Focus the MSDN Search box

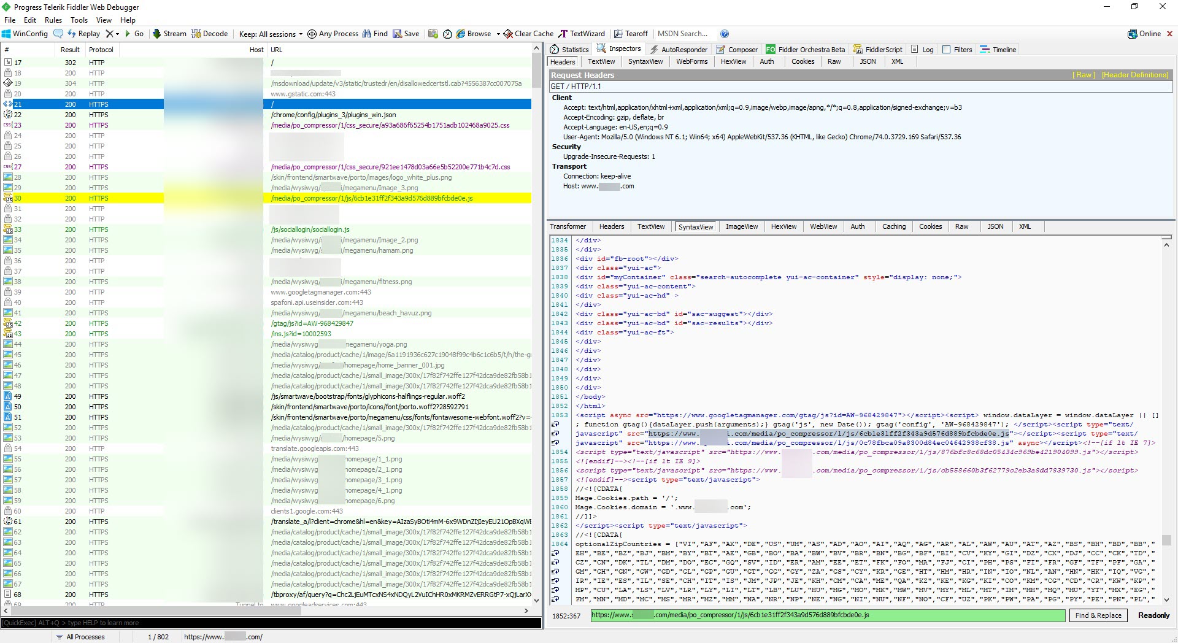[685, 34]
